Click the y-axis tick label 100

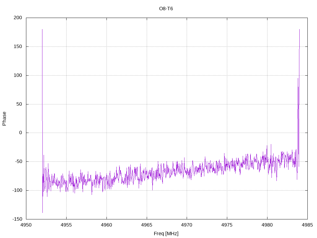(x=18, y=75)
